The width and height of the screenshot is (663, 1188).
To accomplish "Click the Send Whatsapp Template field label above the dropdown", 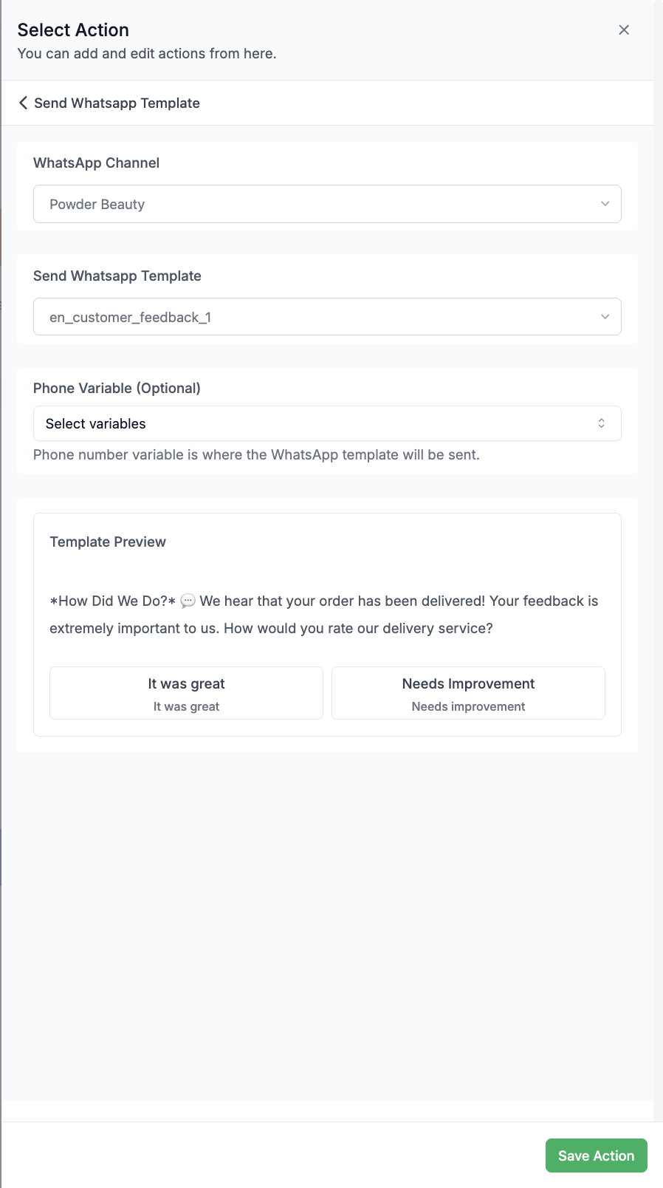I will click(x=117, y=276).
